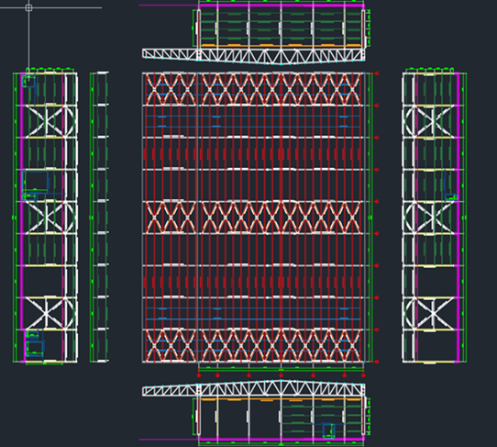Pick blue door opening in bottom elevation
497x447 pixels.
pos(328,430)
